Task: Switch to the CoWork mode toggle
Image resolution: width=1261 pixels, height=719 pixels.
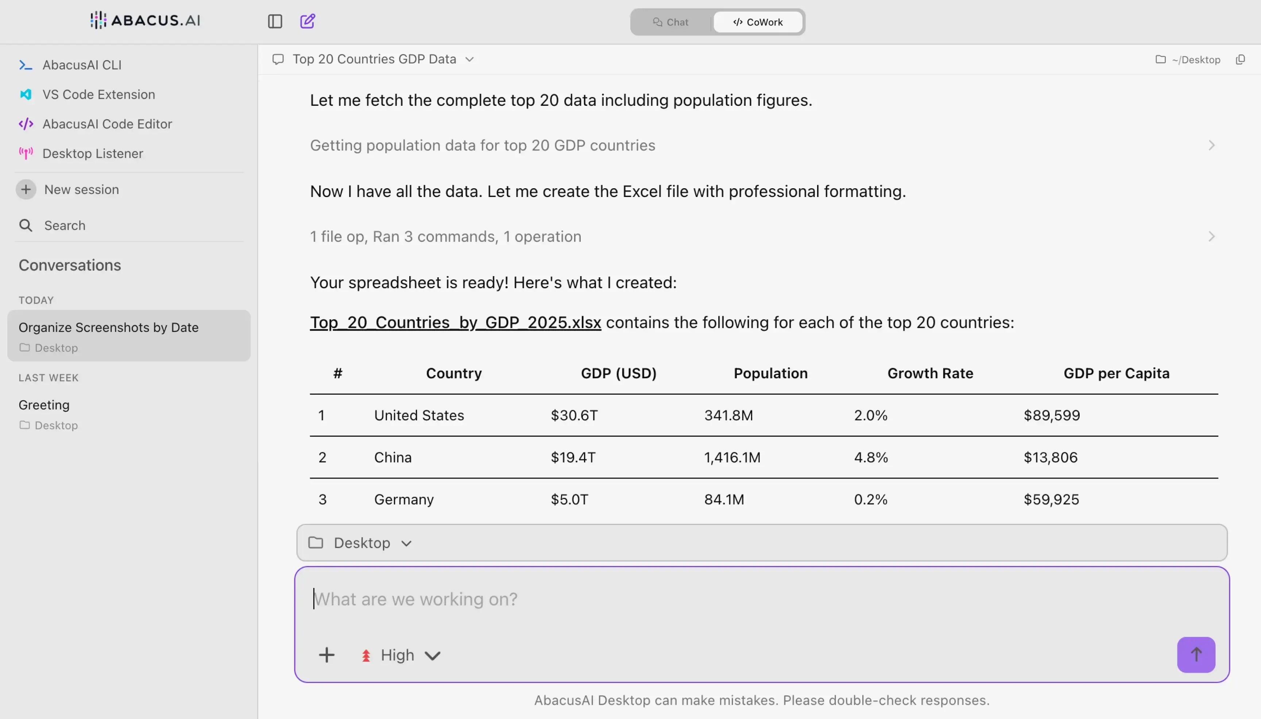Action: (758, 22)
